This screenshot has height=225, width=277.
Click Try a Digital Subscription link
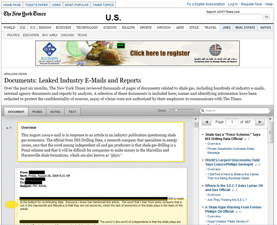coord(206,4)
